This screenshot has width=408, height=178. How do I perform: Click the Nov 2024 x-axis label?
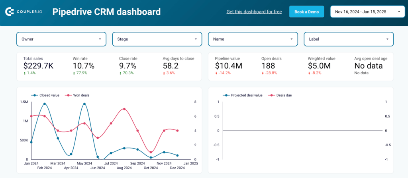(x=164, y=163)
